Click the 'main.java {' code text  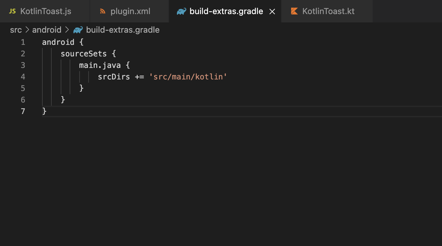[104, 65]
